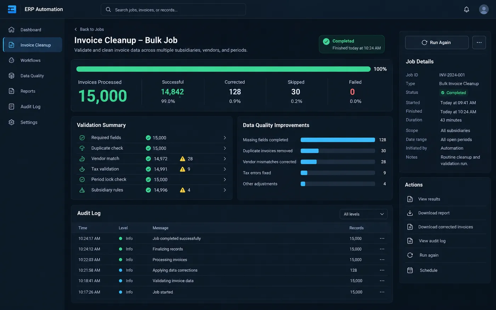Screen dimensions: 496x310
Task: Click the Reports document icon
Action: click(11, 91)
